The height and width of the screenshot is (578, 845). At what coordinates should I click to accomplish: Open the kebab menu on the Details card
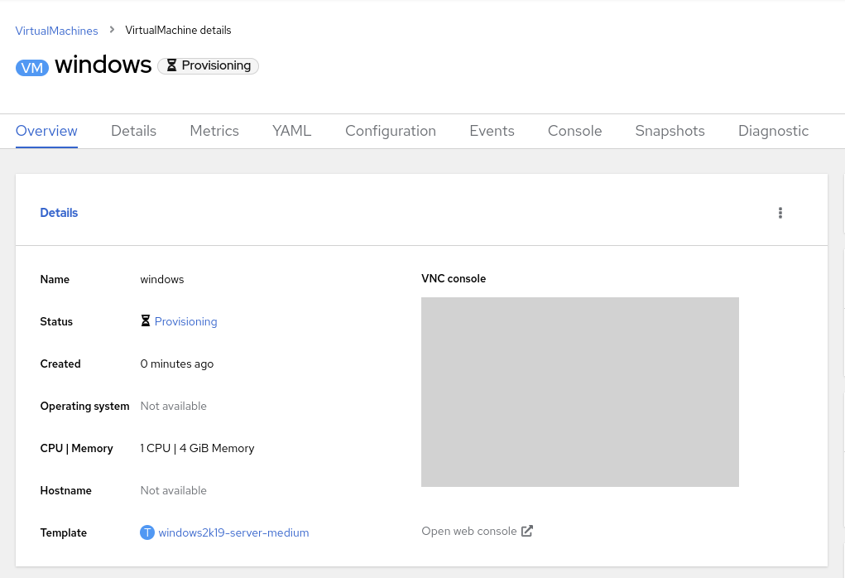click(780, 213)
